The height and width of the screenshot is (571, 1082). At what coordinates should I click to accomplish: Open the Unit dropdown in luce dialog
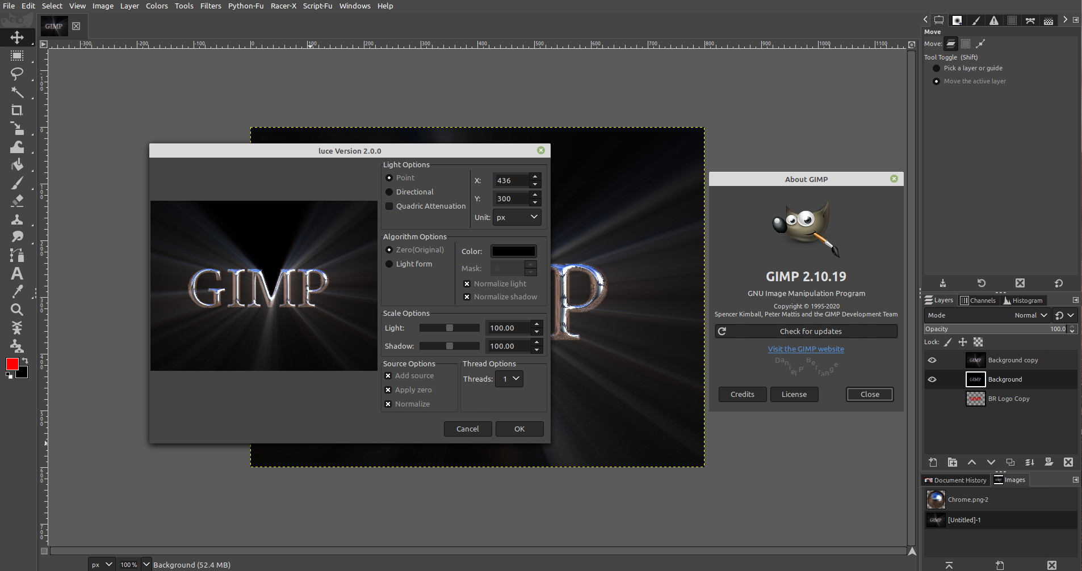(517, 217)
